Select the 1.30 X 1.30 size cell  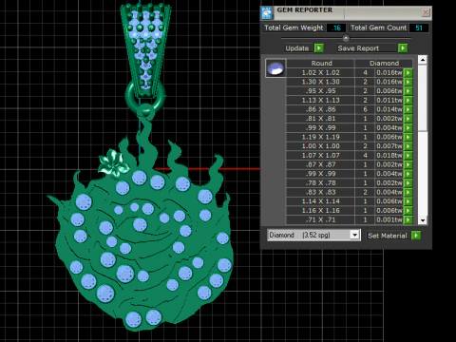pyautogui.click(x=320, y=82)
